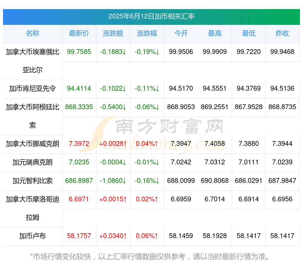This screenshot has height=266, width=303.
Task: Click the title 2025年6月12日加币相关汇率
Action: [151, 16]
